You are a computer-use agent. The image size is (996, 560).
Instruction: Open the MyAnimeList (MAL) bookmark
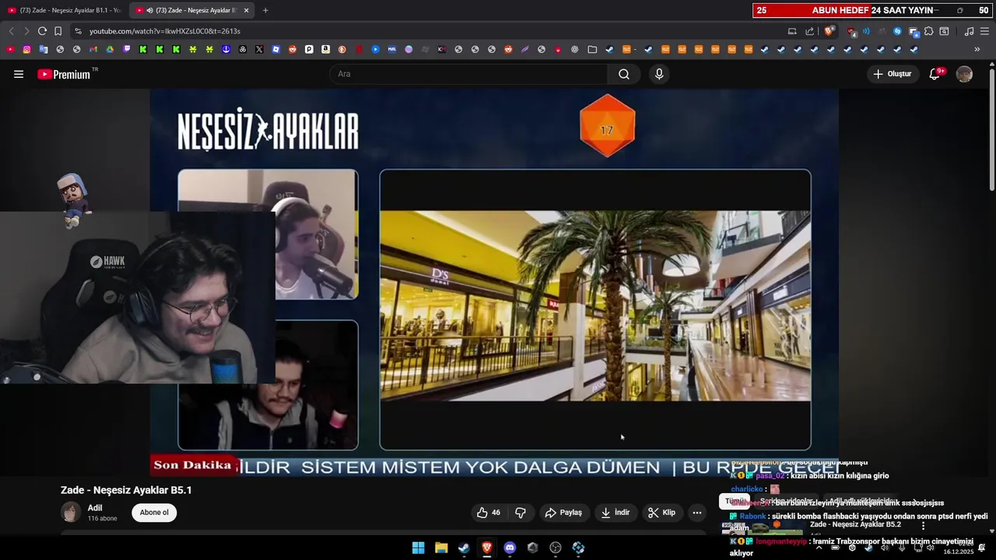(x=392, y=49)
